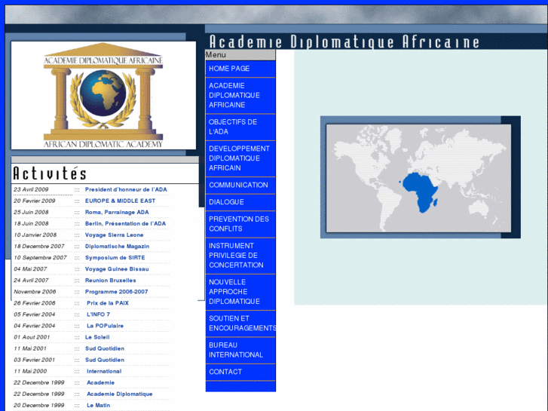The width and height of the screenshot is (548, 411).
Task: Open Reunion Bruxelles link
Action: pyautogui.click(x=111, y=281)
